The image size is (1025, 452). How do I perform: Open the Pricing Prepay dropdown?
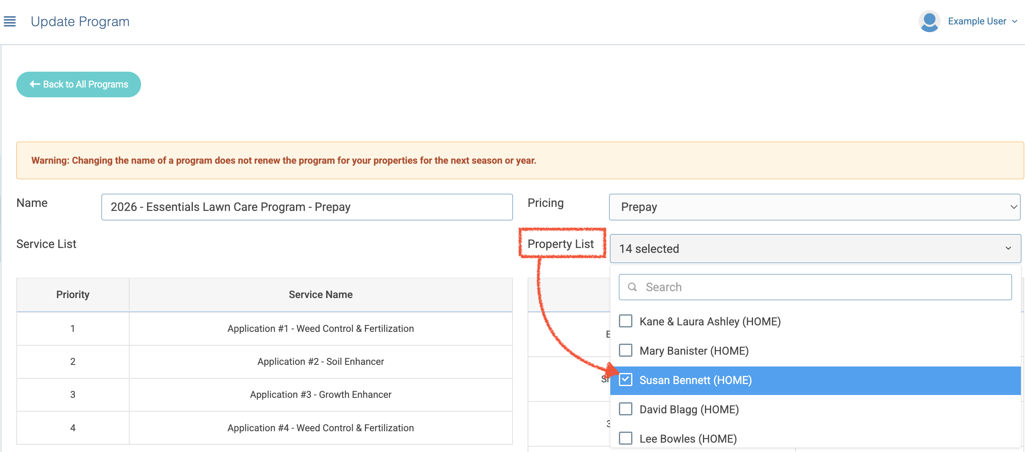coord(814,207)
